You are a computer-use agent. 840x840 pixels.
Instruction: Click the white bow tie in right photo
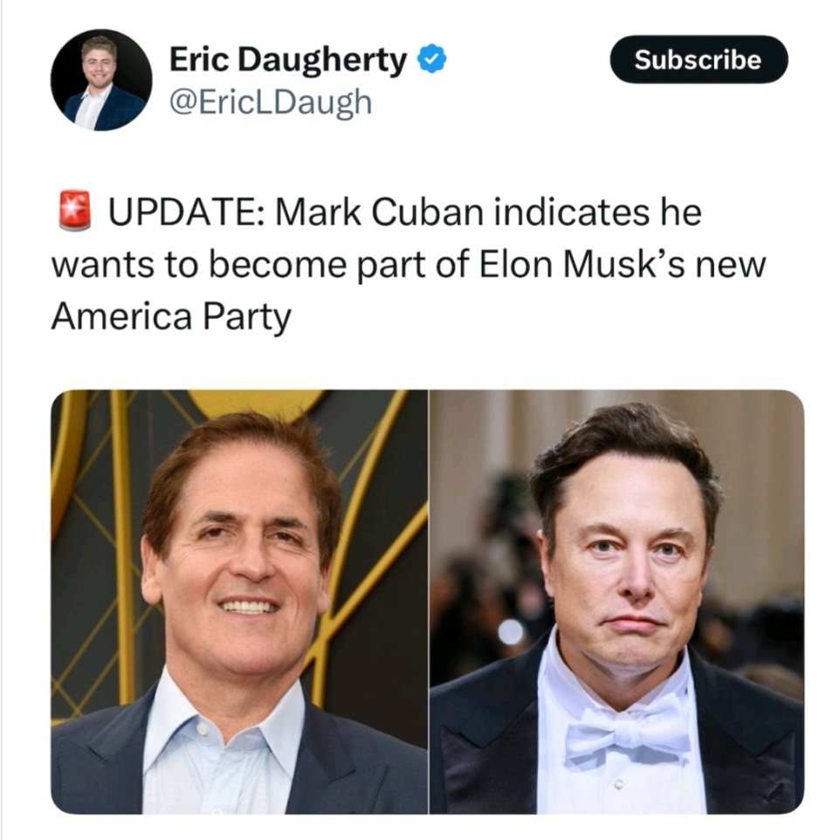[x=628, y=729]
